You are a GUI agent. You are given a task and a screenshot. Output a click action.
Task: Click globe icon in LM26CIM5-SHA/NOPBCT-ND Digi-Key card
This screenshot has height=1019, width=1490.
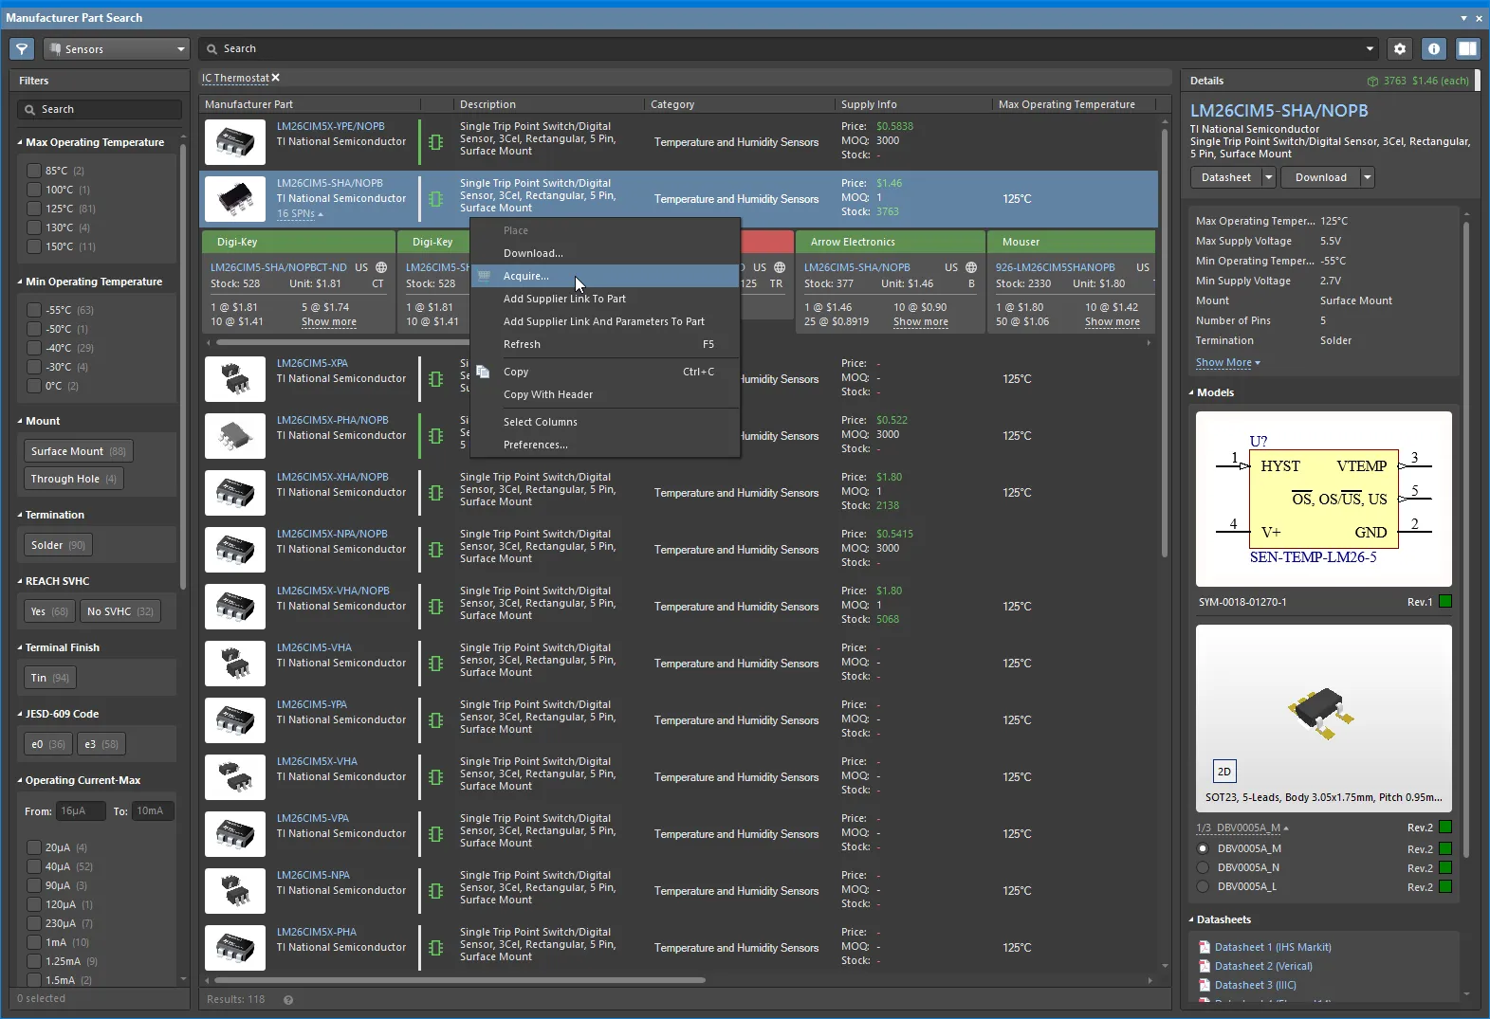(381, 267)
